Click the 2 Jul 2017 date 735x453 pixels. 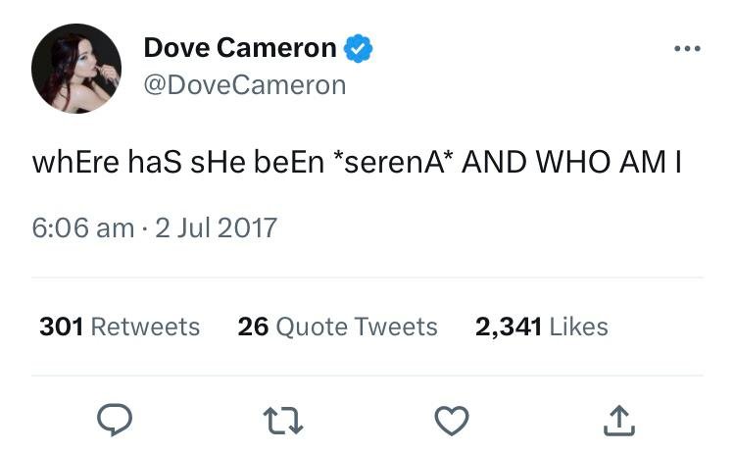pyautogui.click(x=216, y=228)
